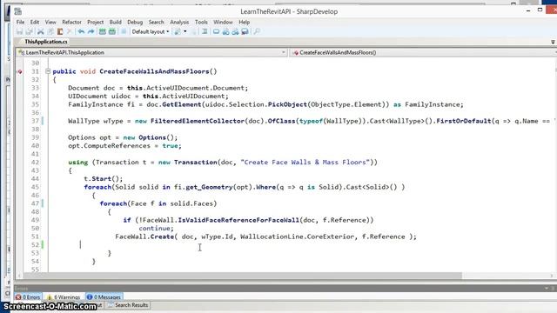Viewport: 557px width, 313px height.
Task: Open the document tab list arrow at right
Action: 553,42
